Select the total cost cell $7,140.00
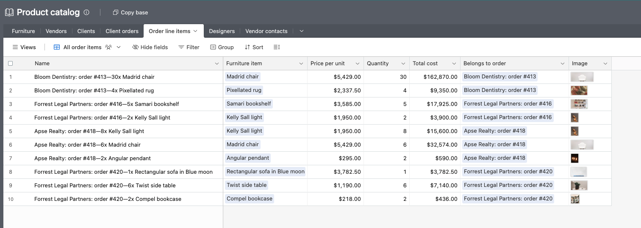 click(435, 186)
